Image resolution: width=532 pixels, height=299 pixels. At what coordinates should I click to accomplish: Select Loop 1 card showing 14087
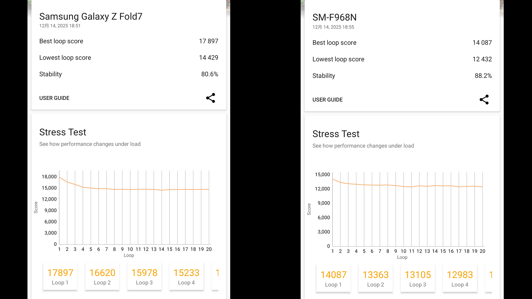(333, 278)
